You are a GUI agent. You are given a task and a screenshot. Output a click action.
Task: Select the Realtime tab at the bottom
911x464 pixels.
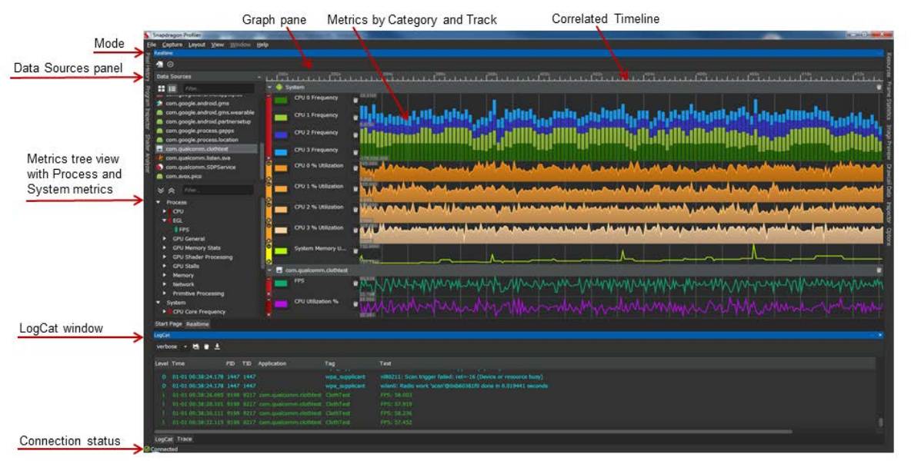click(x=198, y=324)
